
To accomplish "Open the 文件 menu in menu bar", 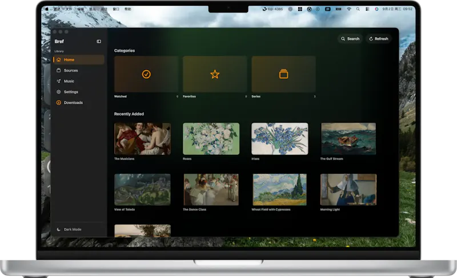I will [x=69, y=9].
